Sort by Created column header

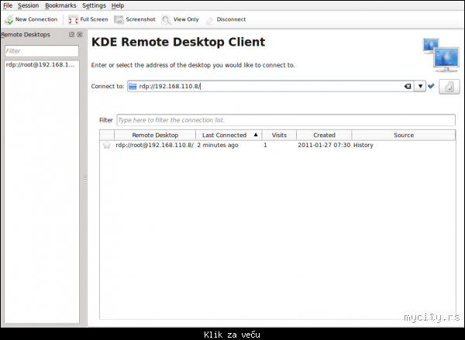pyautogui.click(x=324, y=136)
